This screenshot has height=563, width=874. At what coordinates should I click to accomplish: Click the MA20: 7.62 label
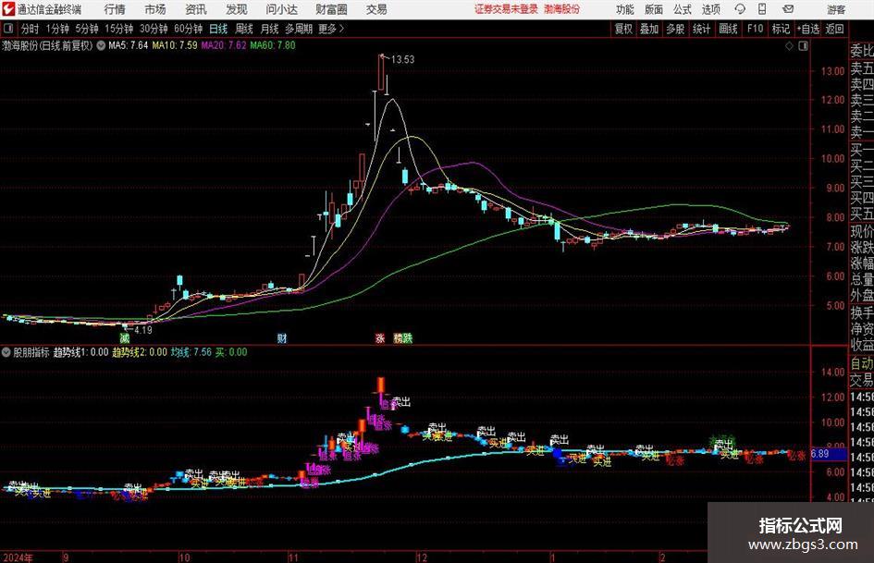pos(224,45)
